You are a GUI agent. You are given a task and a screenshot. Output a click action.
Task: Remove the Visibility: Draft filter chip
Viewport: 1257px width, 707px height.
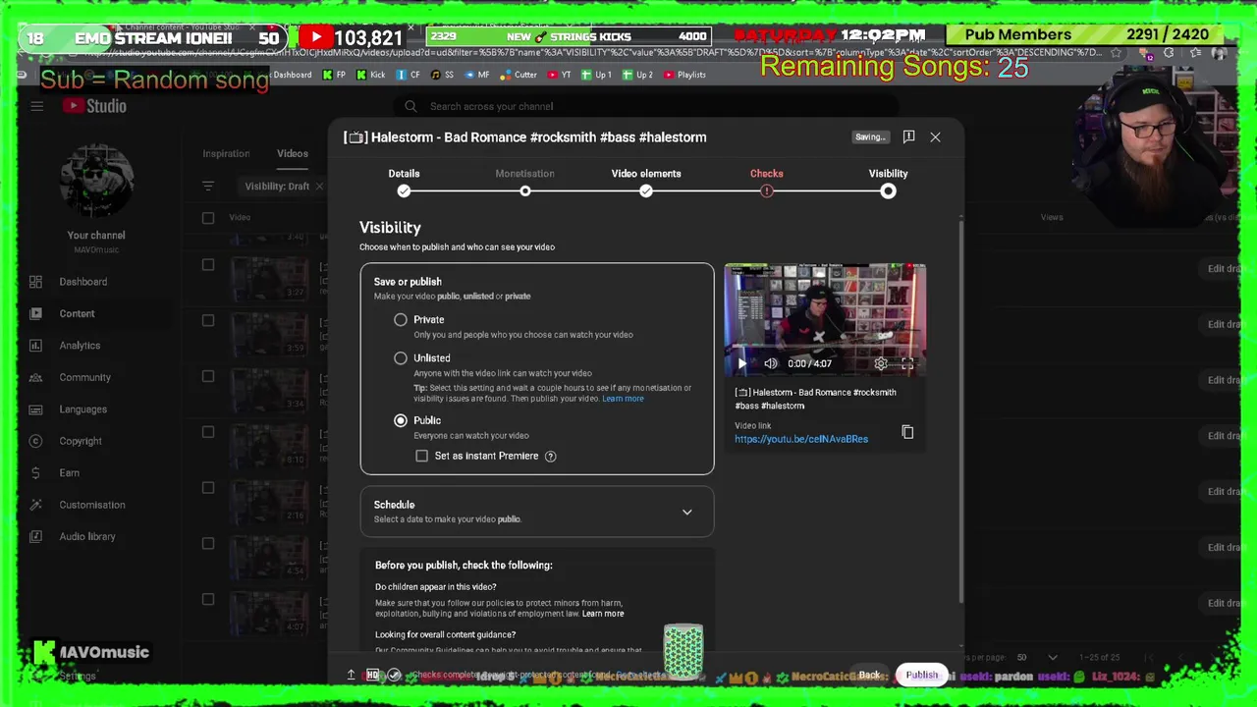click(319, 187)
